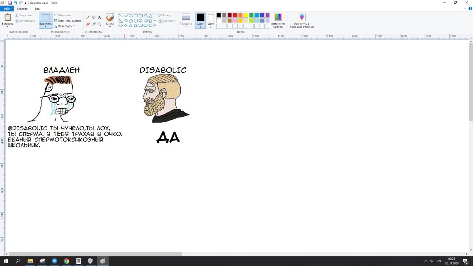Open the notification center icon

coord(465,261)
